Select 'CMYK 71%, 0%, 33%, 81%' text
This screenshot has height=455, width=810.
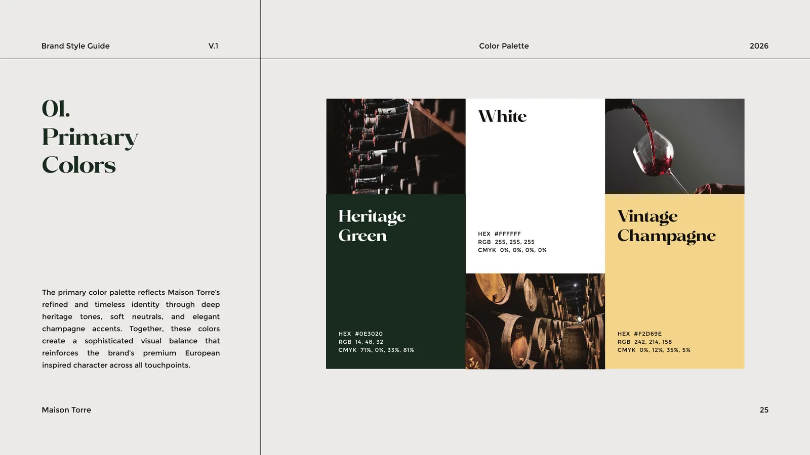[376, 350]
